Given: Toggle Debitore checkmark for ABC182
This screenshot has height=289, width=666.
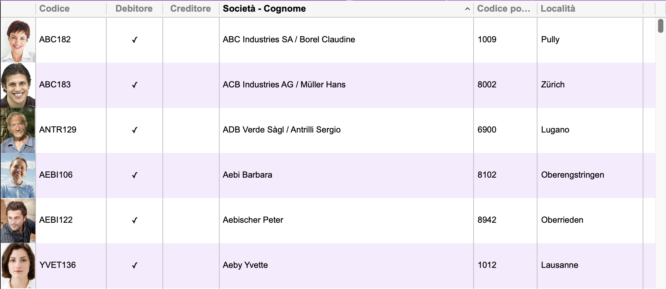Looking at the screenshot, I should [x=135, y=40].
